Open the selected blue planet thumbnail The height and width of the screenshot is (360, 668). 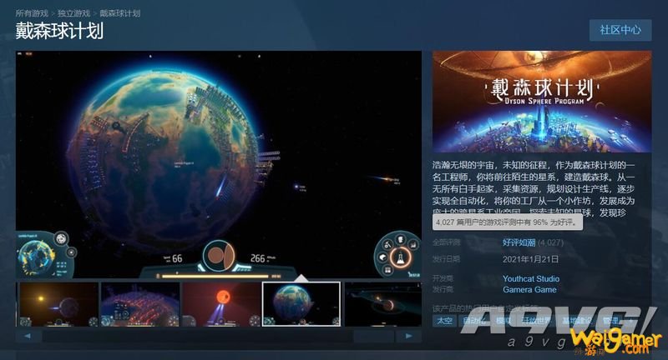[301, 304]
